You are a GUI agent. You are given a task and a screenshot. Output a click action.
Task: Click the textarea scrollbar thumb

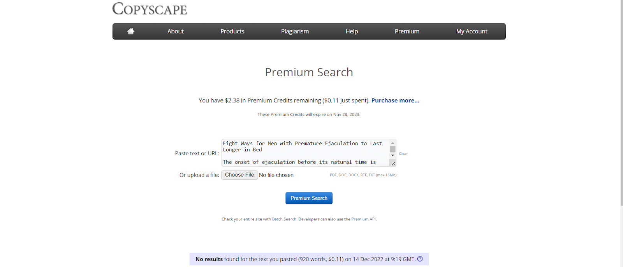[x=392, y=149]
